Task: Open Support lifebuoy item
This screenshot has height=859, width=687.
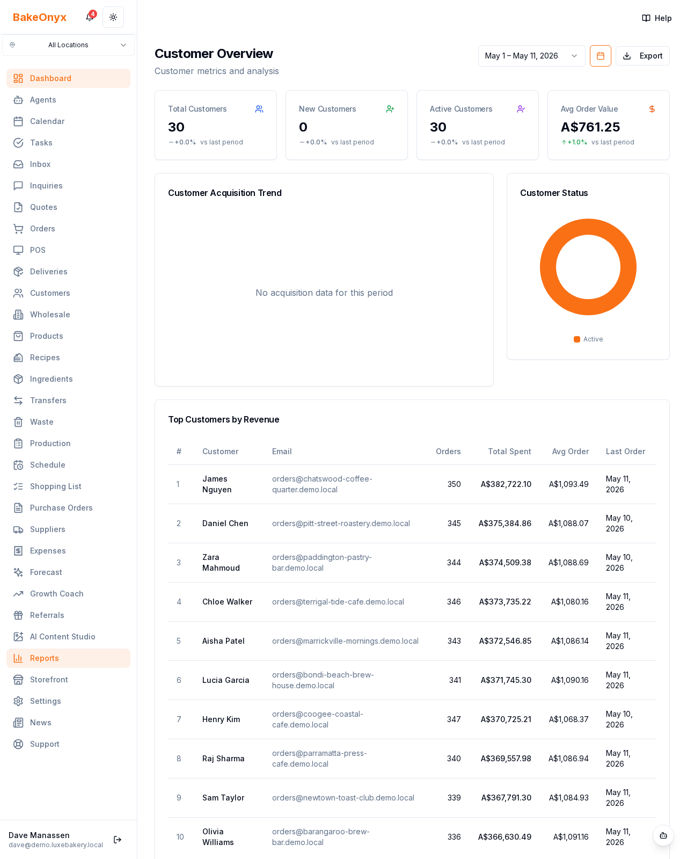Action: (x=68, y=744)
